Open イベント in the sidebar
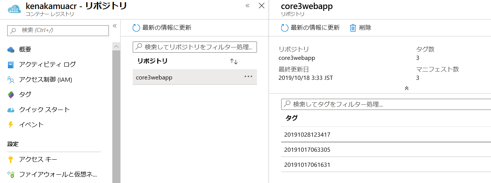The image size is (491, 183). click(31, 125)
